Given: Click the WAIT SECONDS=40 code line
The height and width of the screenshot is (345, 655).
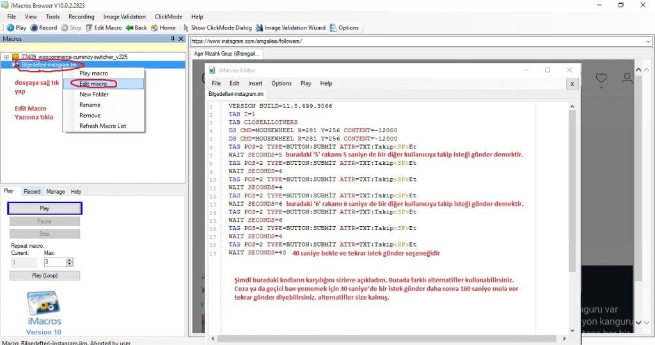Looking at the screenshot, I should coord(257,253).
